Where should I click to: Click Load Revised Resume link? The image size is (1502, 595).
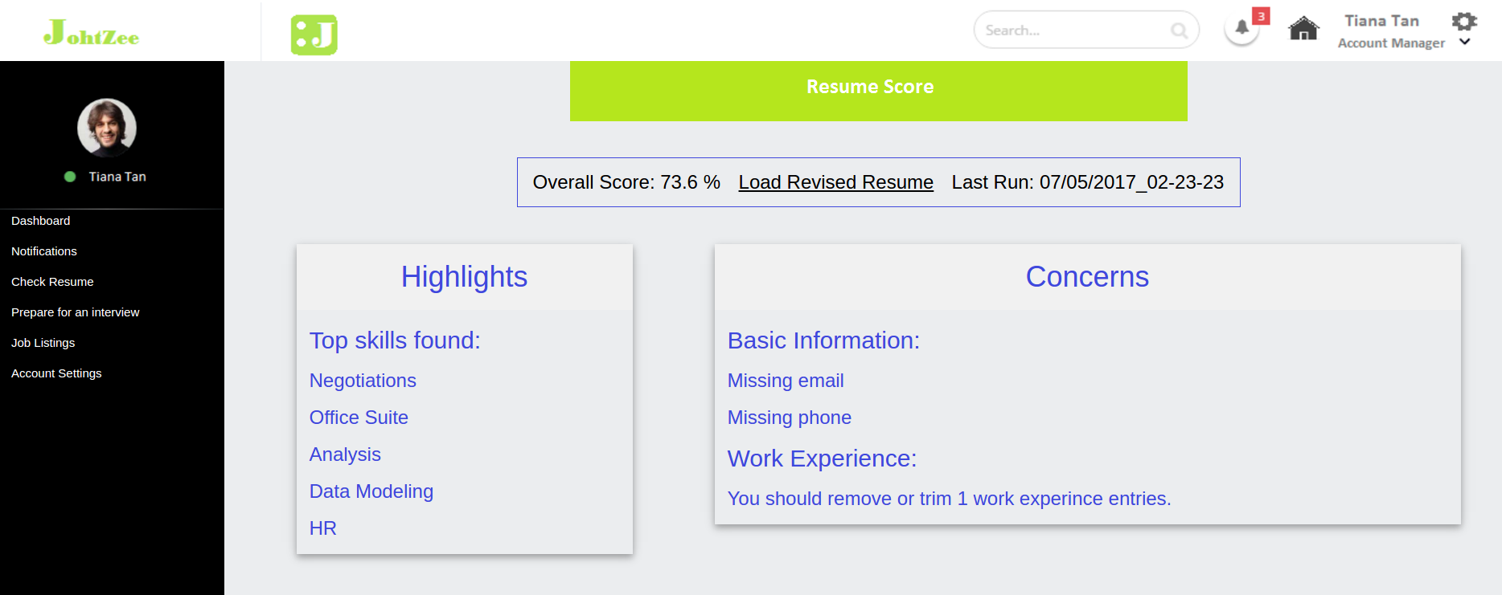point(836,182)
